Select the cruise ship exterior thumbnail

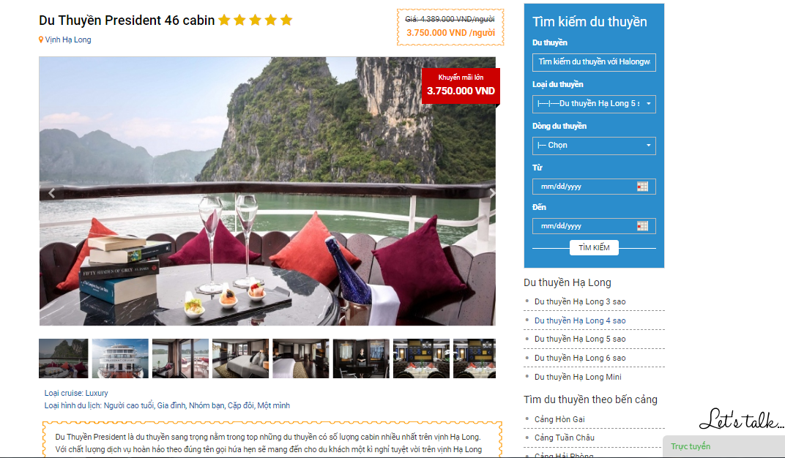click(120, 358)
